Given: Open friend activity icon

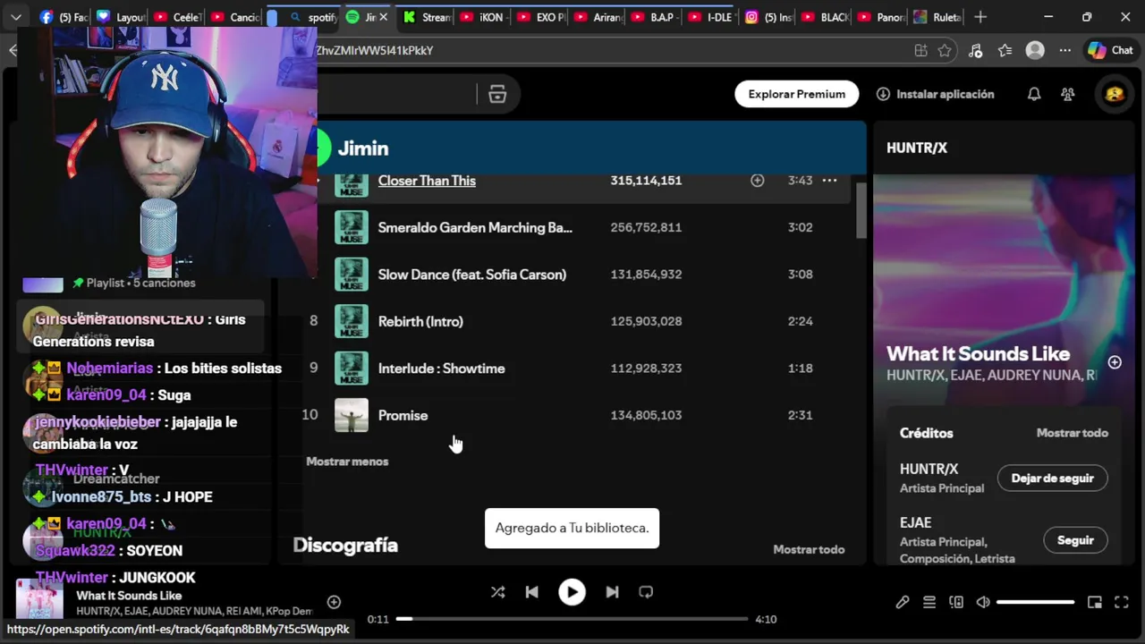Looking at the screenshot, I should 1067,94.
